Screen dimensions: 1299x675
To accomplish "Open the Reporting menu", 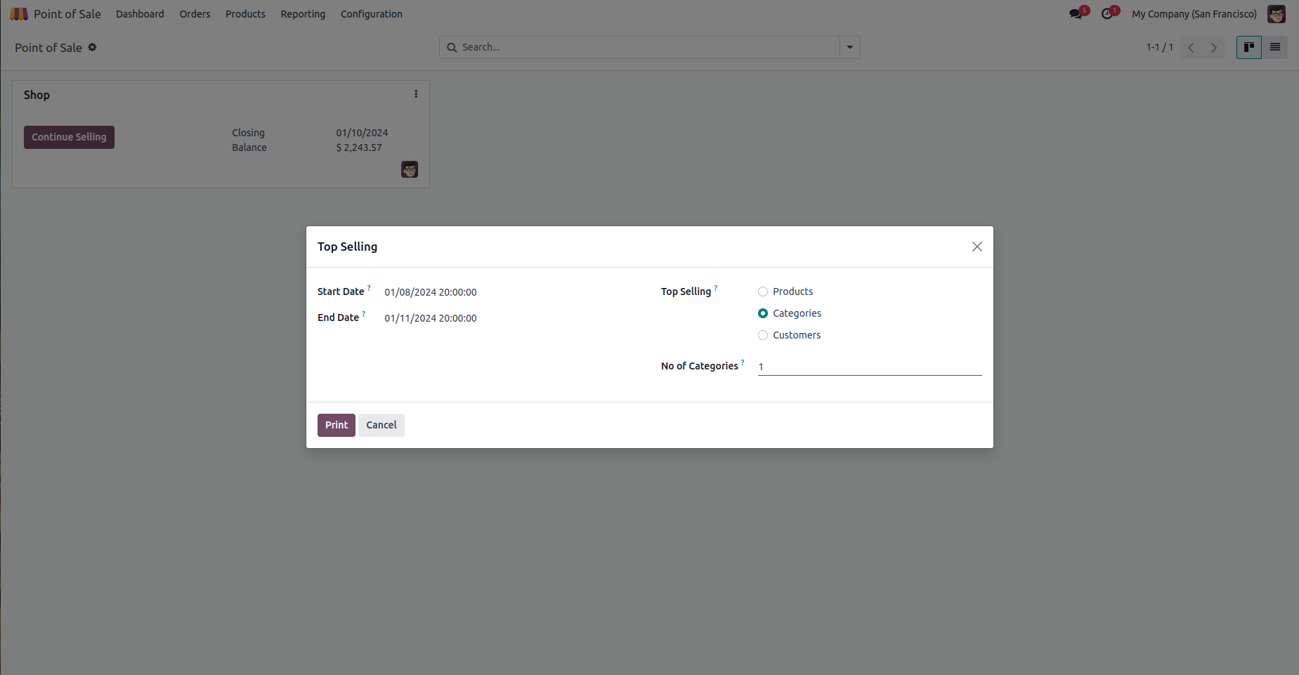I will [303, 14].
